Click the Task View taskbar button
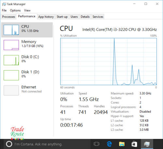 96,144
